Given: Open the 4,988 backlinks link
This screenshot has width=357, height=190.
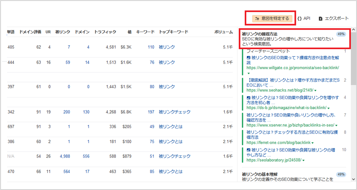Looking at the screenshot, I should (x=65, y=156).
